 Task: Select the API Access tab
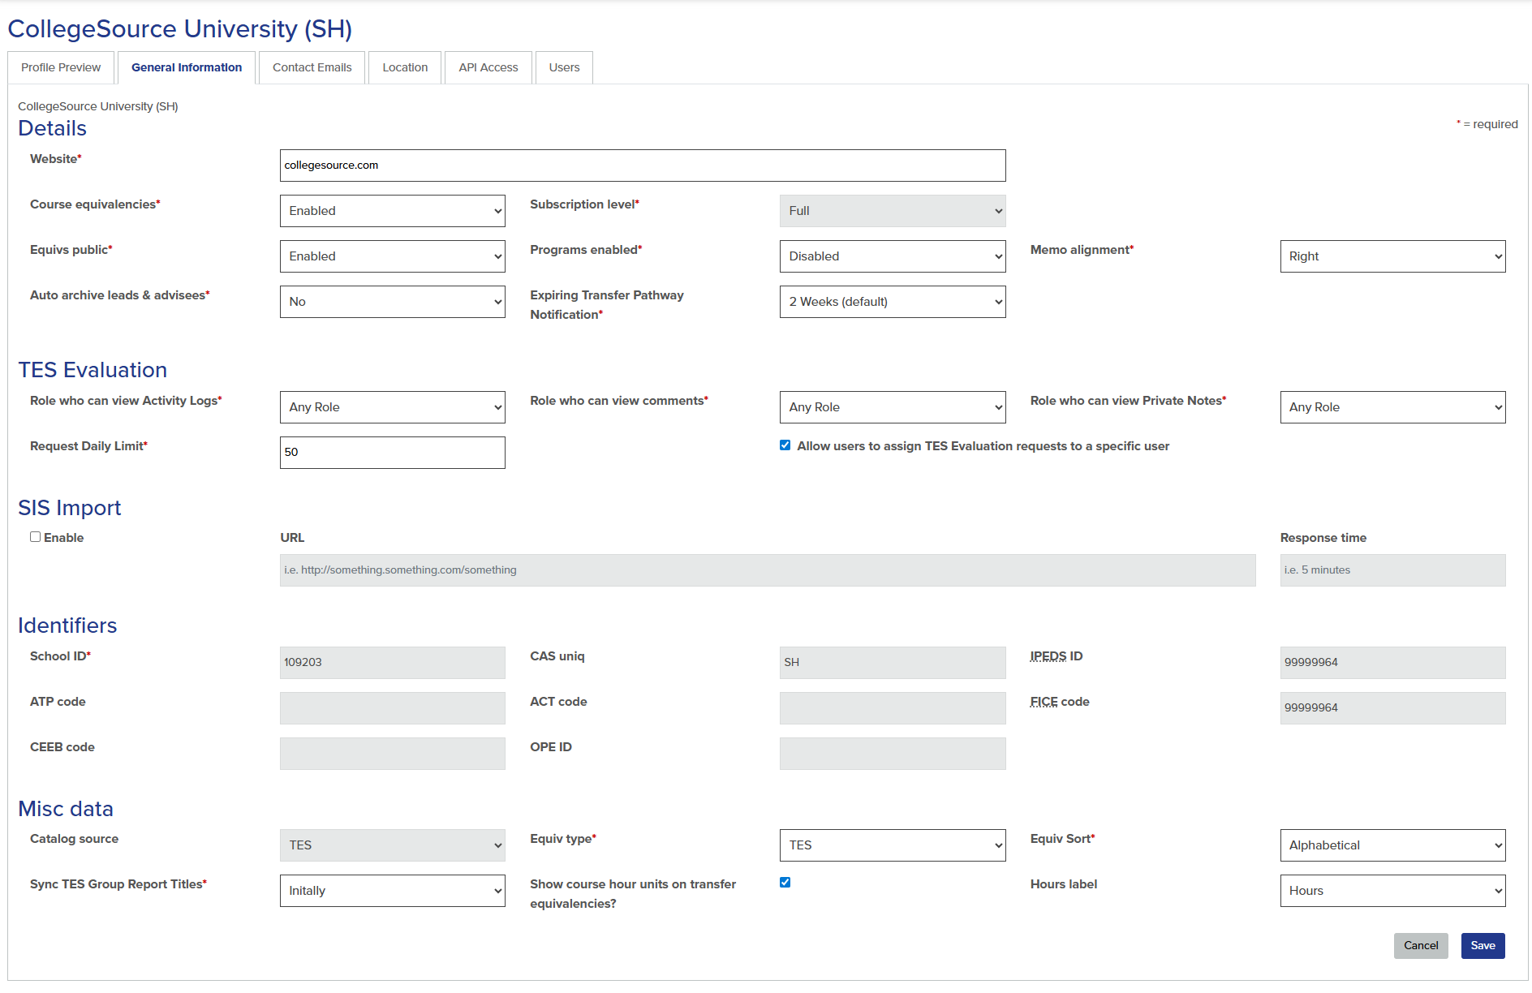488,67
